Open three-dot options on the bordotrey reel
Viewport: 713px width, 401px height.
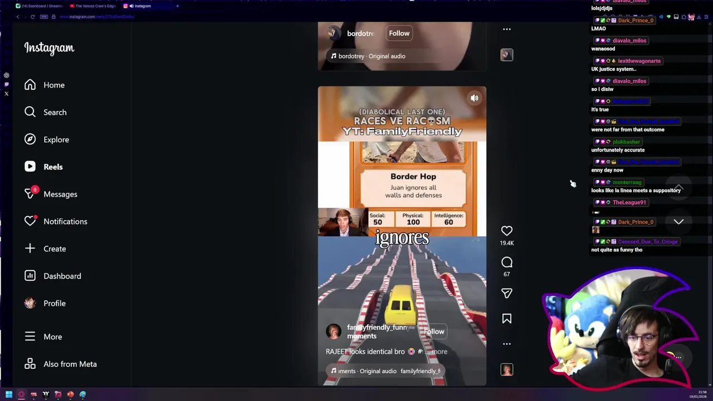pyautogui.click(x=507, y=29)
